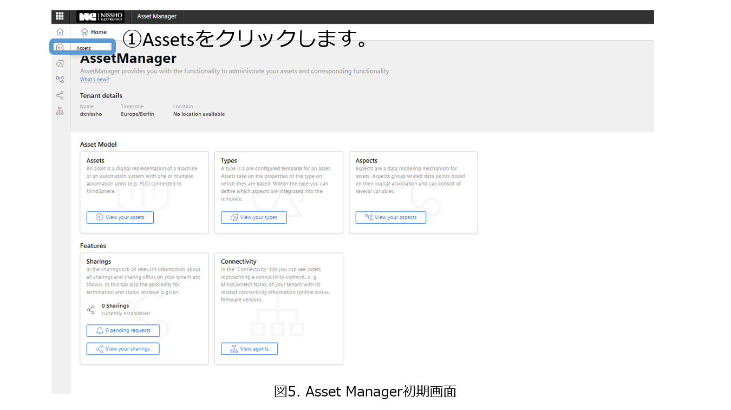Image resolution: width=731 pixels, height=410 pixels.
Task: Click share icon beside 0 Sharings
Action: [91, 310]
